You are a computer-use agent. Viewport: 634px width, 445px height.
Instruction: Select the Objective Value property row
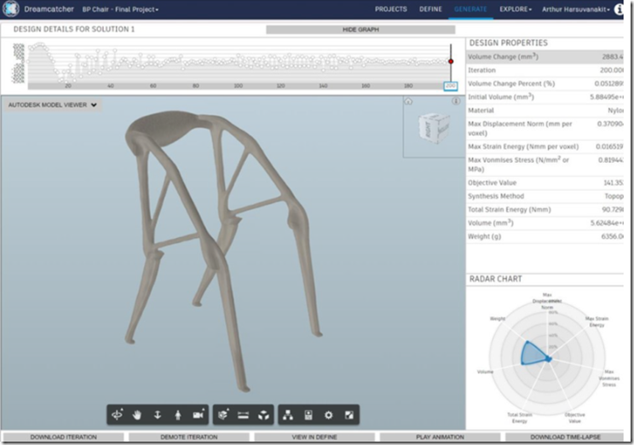[545, 182]
